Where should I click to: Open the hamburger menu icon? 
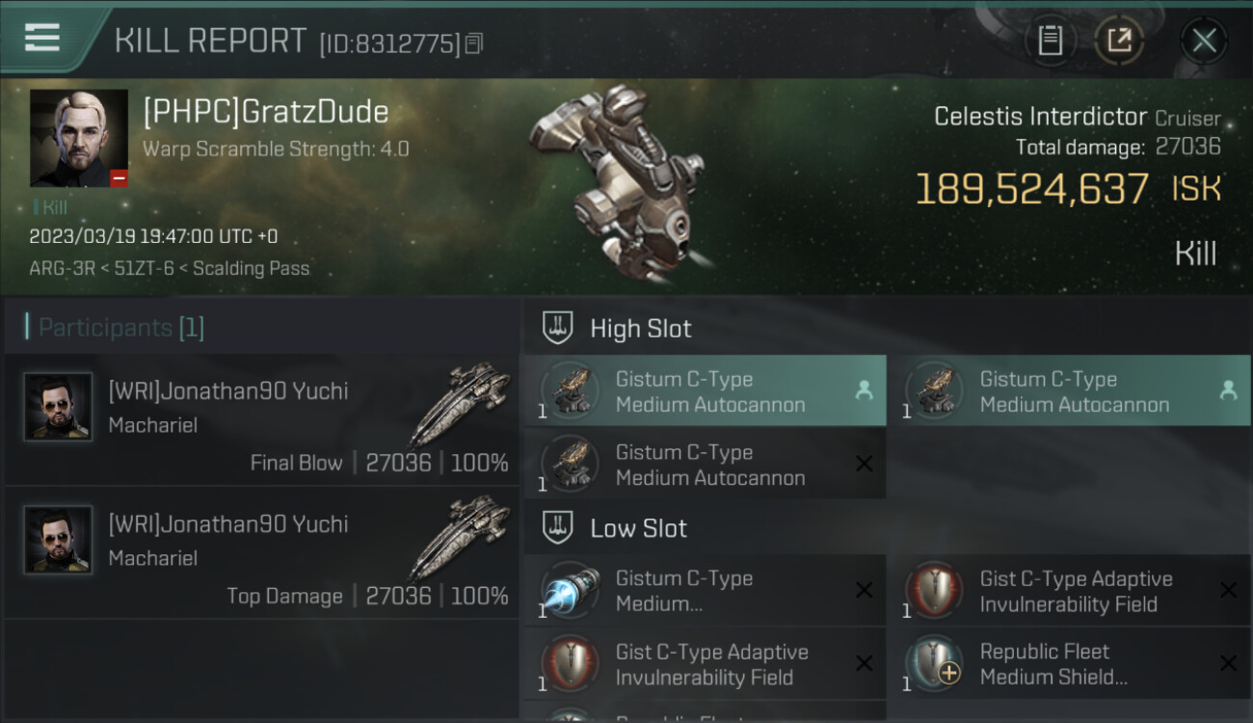click(41, 38)
